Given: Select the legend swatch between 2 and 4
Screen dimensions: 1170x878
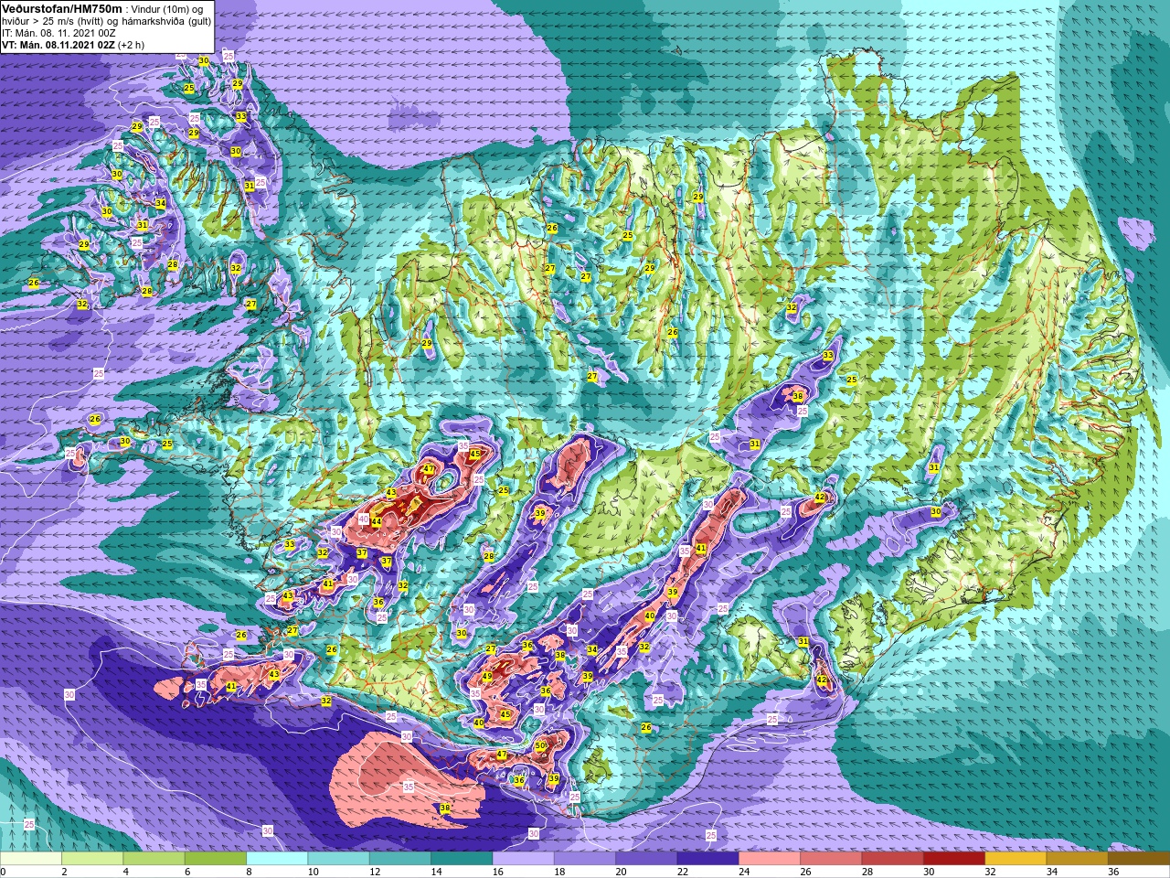Looking at the screenshot, I should click(x=92, y=859).
